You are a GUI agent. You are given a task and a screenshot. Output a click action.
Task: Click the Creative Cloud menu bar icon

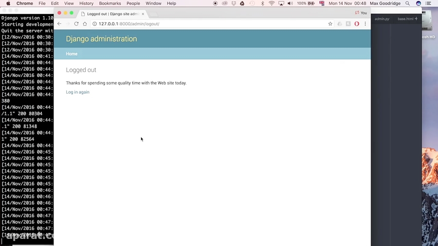click(224, 3)
